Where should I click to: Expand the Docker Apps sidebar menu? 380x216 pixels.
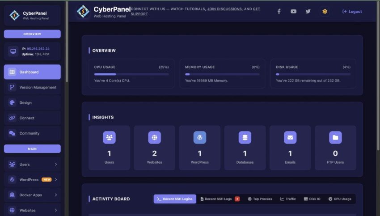pos(32,195)
